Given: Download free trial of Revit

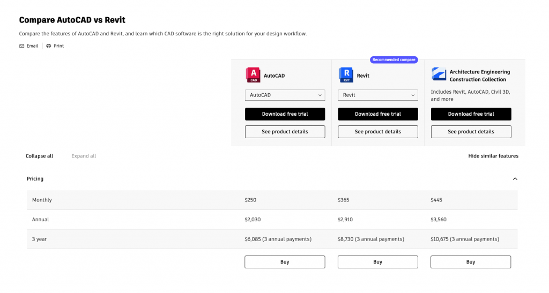Looking at the screenshot, I should point(377,114).
